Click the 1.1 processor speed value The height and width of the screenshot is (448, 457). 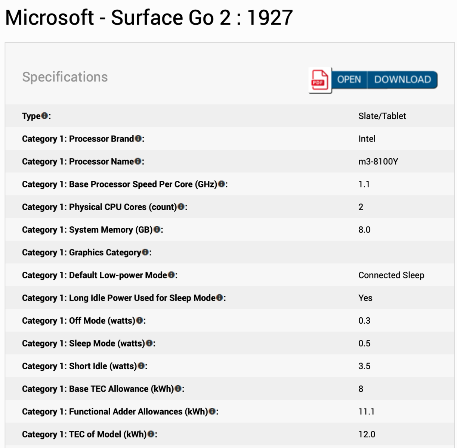(364, 184)
